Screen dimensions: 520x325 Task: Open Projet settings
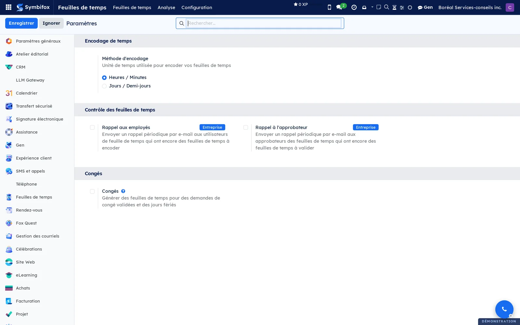point(37,314)
